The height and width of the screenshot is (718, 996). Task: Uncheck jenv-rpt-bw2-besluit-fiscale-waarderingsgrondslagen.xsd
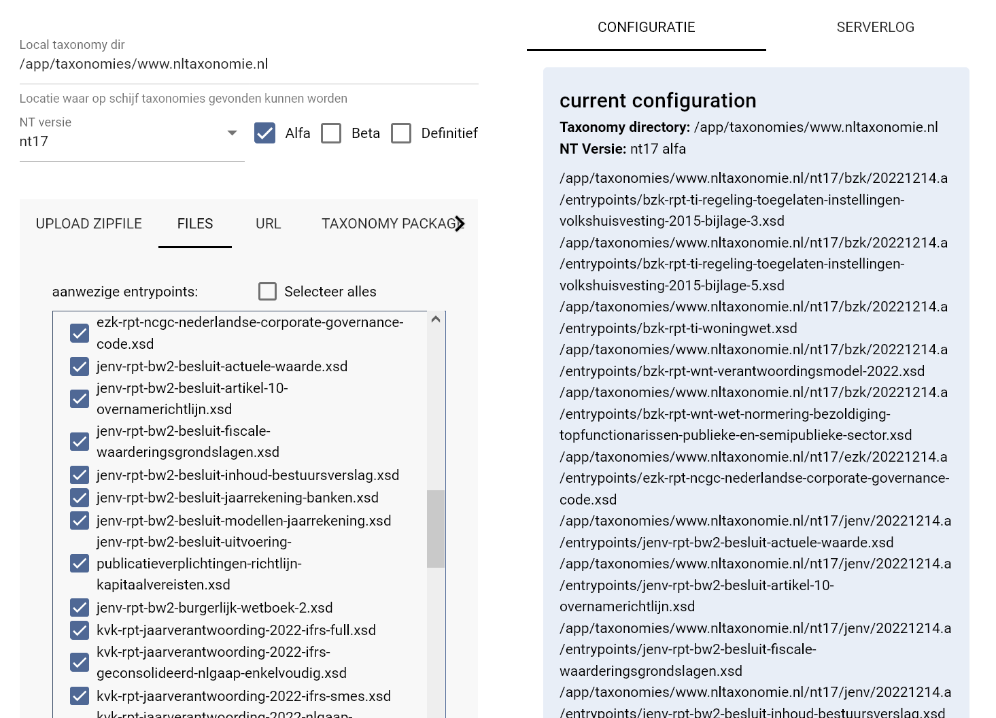(80, 442)
